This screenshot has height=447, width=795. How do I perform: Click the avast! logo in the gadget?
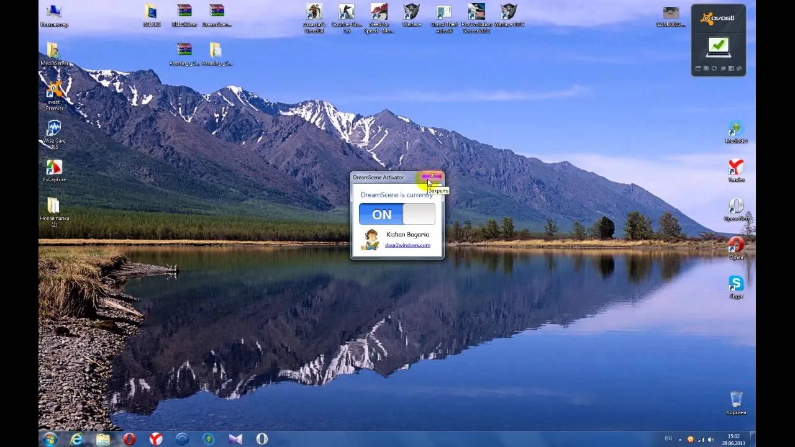(x=718, y=18)
